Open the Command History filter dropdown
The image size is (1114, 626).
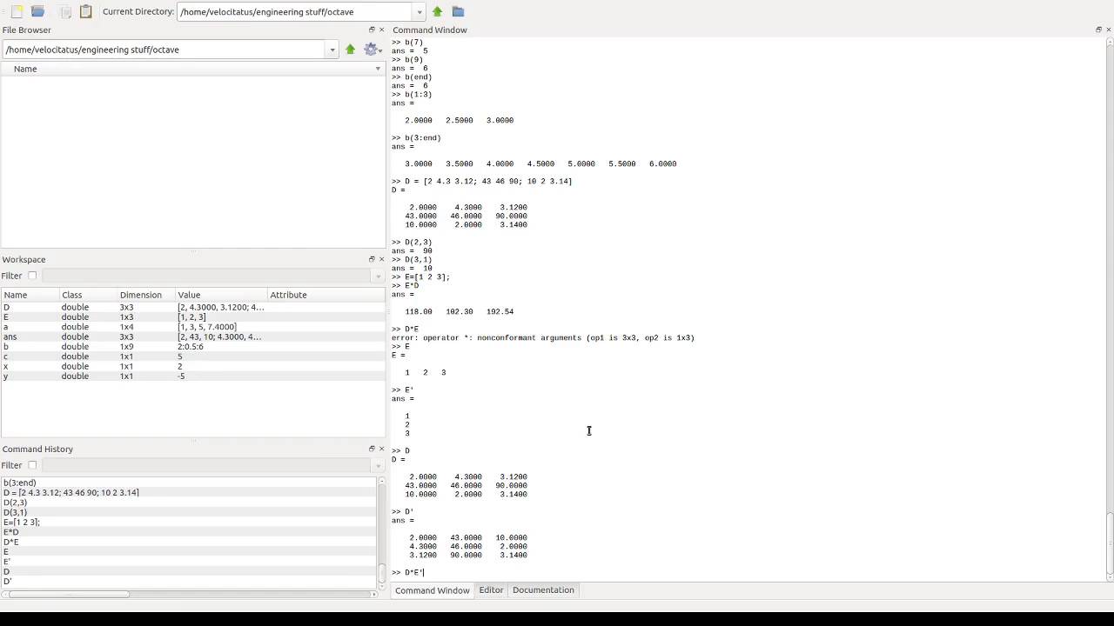377,465
